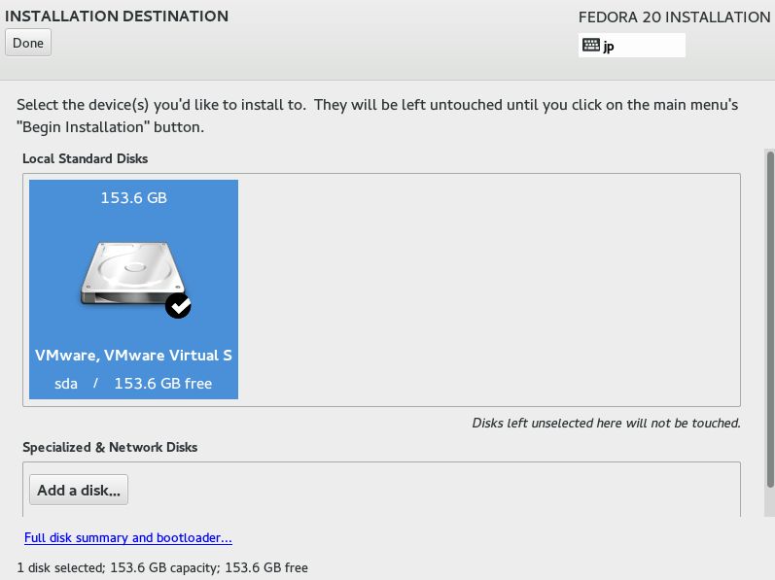Click empty area of Local Standard Disks box
Image resolution: width=775 pixels, height=580 pixels.
[489, 290]
